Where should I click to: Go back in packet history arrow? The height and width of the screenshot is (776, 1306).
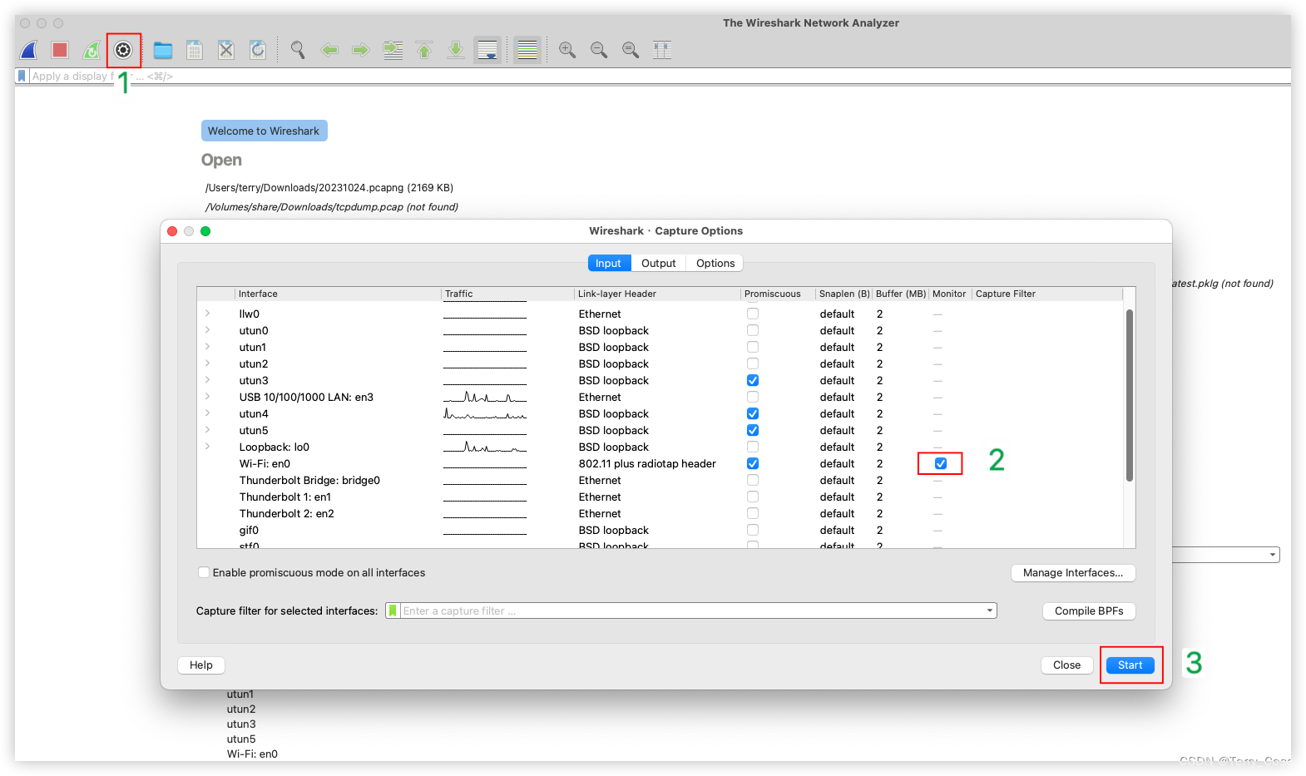(x=329, y=50)
